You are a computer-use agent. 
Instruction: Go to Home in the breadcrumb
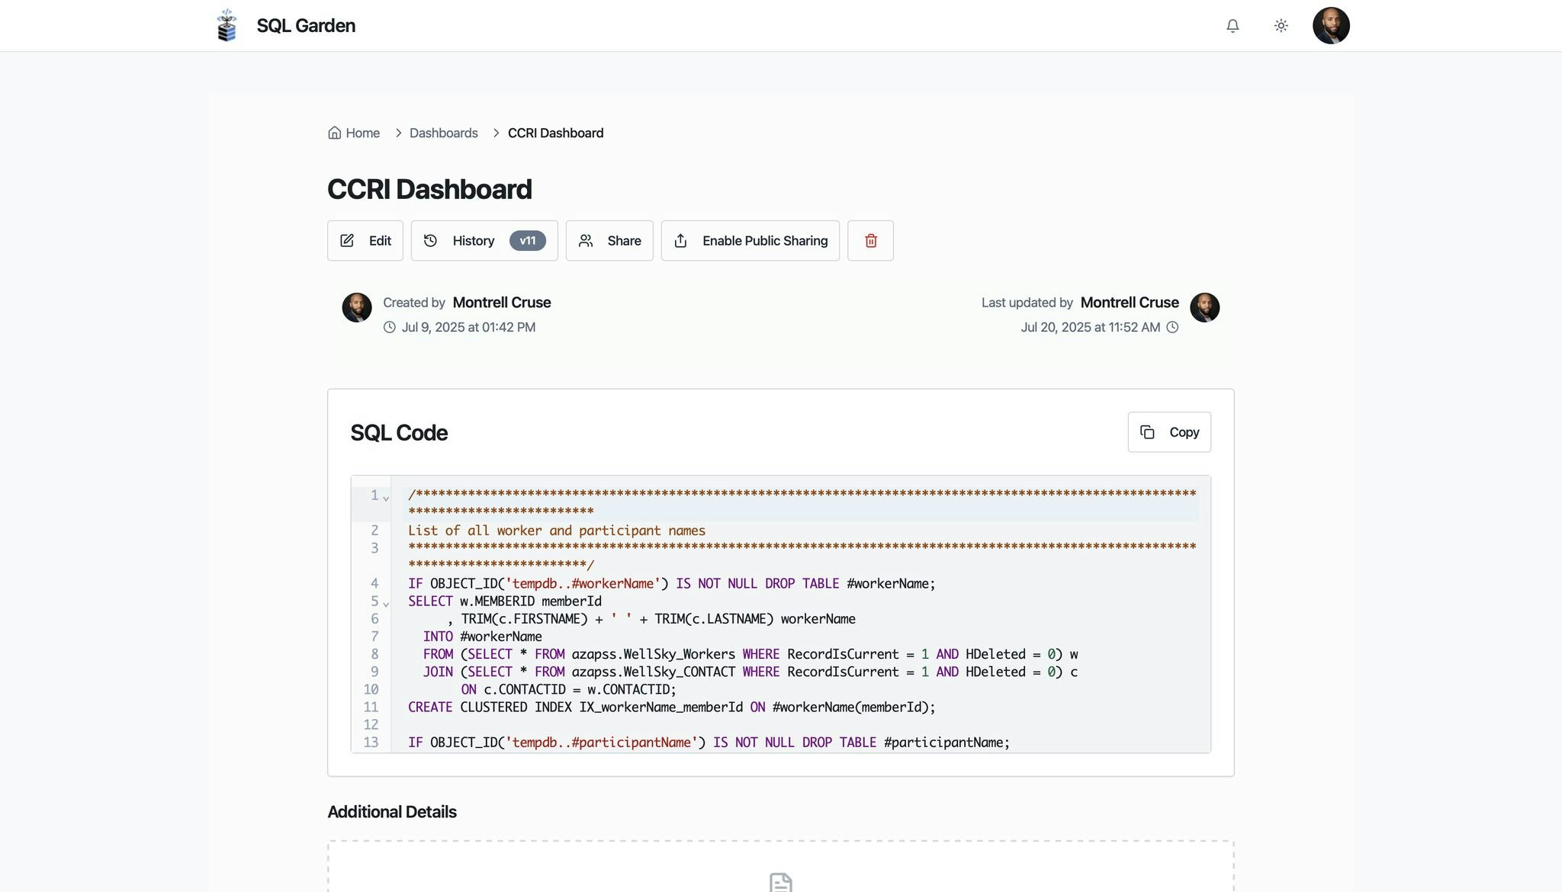tap(355, 133)
